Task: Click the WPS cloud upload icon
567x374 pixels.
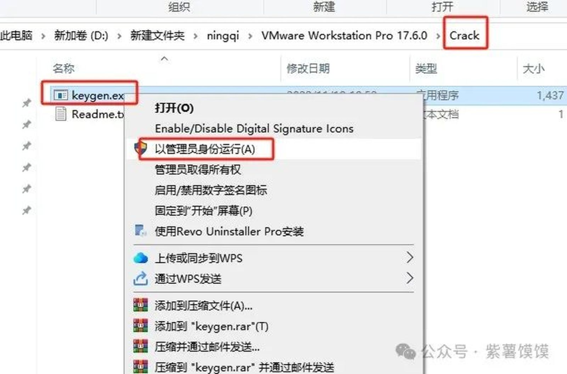Action: (x=140, y=258)
